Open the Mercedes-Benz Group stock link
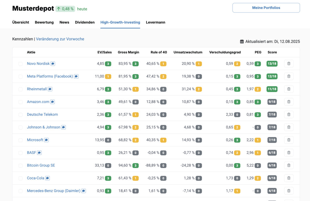Screen dimensions: 310x201 [53, 191]
